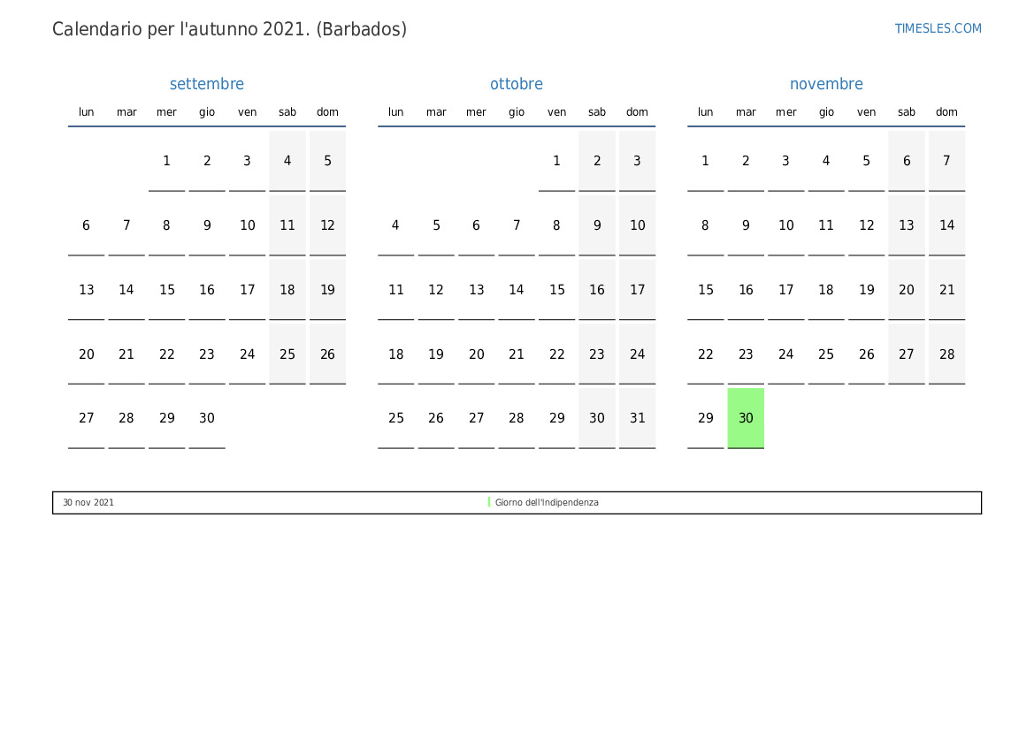Select the novembre month heading
Viewport: 1034px width, 731px height.
(826, 84)
